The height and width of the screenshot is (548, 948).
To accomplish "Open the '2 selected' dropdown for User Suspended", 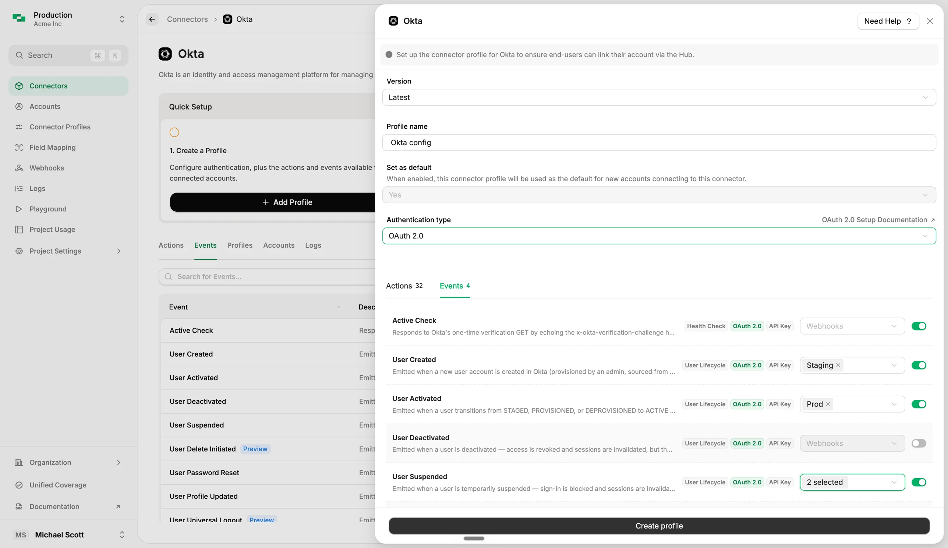I will [x=852, y=482].
